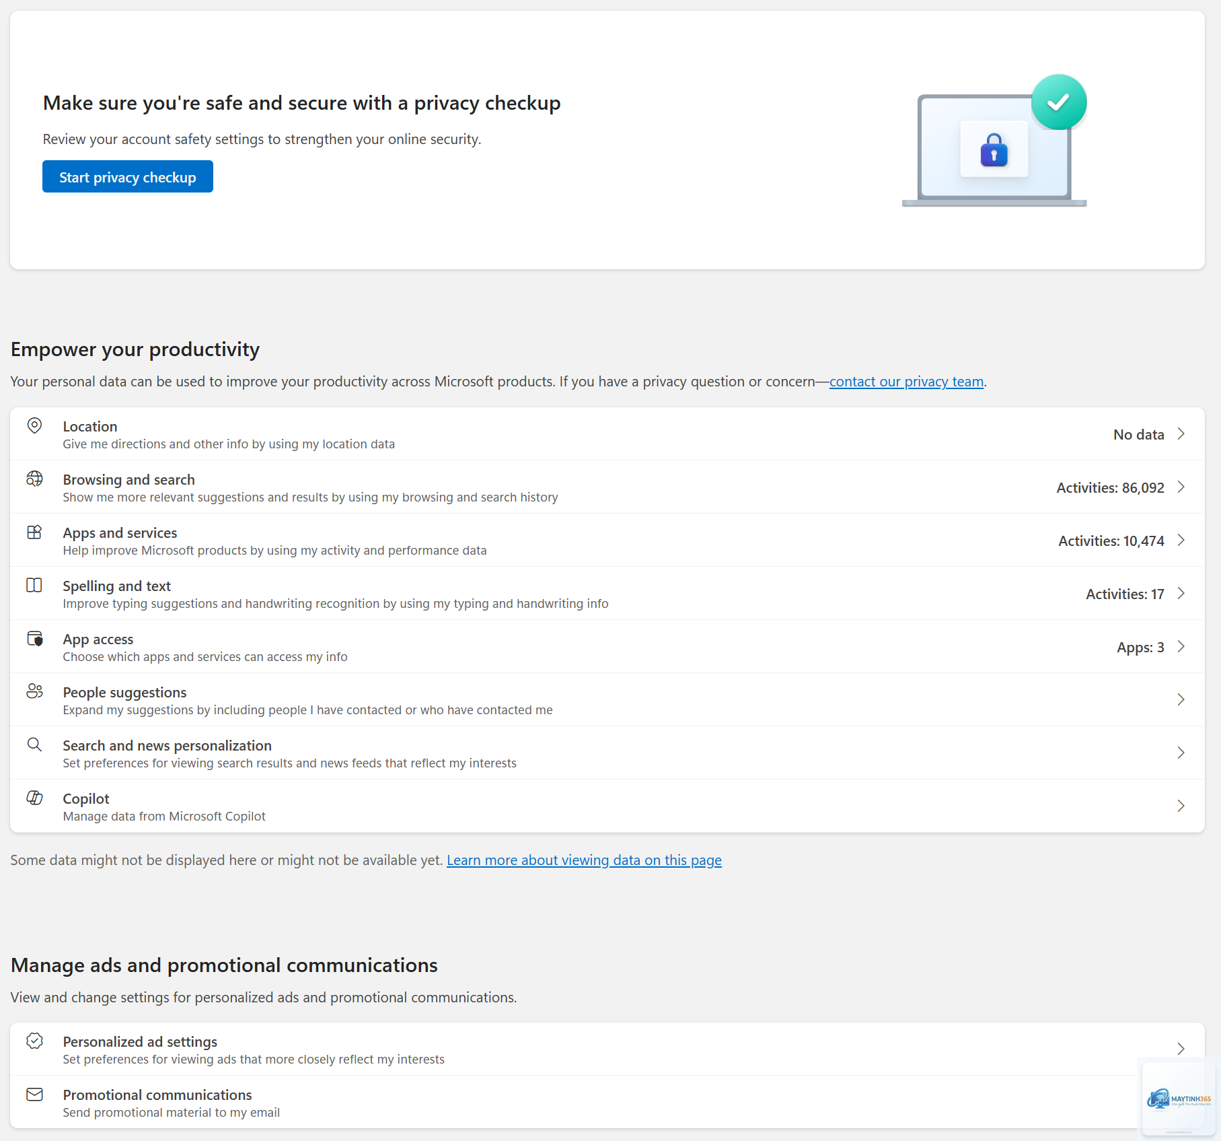
Task: Open the Apps and services heading
Action: [x=120, y=532]
